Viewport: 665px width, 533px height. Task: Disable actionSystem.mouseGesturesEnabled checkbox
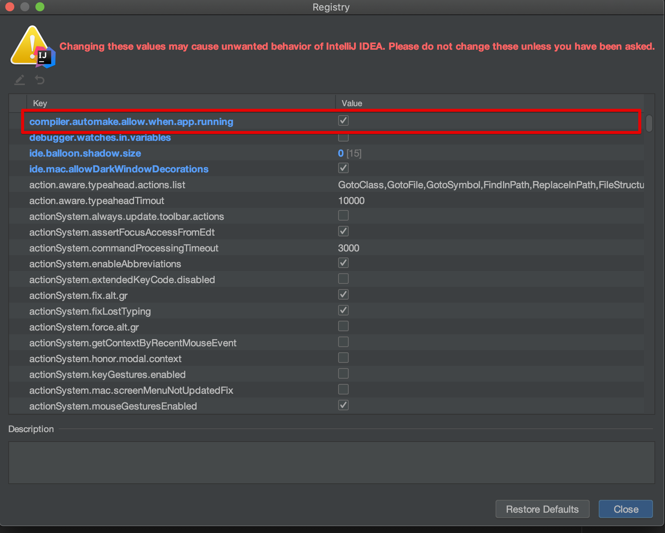(x=343, y=405)
